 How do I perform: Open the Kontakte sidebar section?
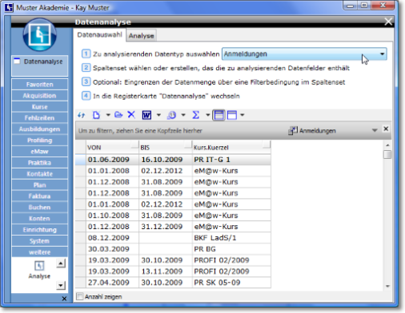(40, 174)
